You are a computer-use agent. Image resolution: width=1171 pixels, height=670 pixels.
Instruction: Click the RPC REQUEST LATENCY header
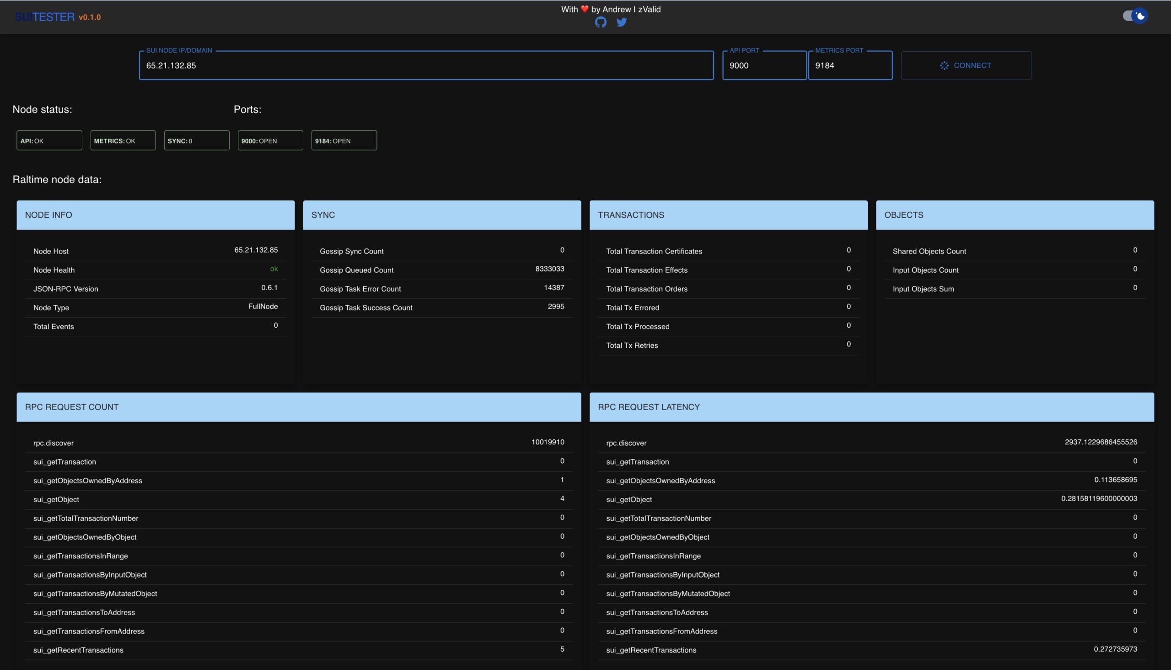(x=871, y=407)
